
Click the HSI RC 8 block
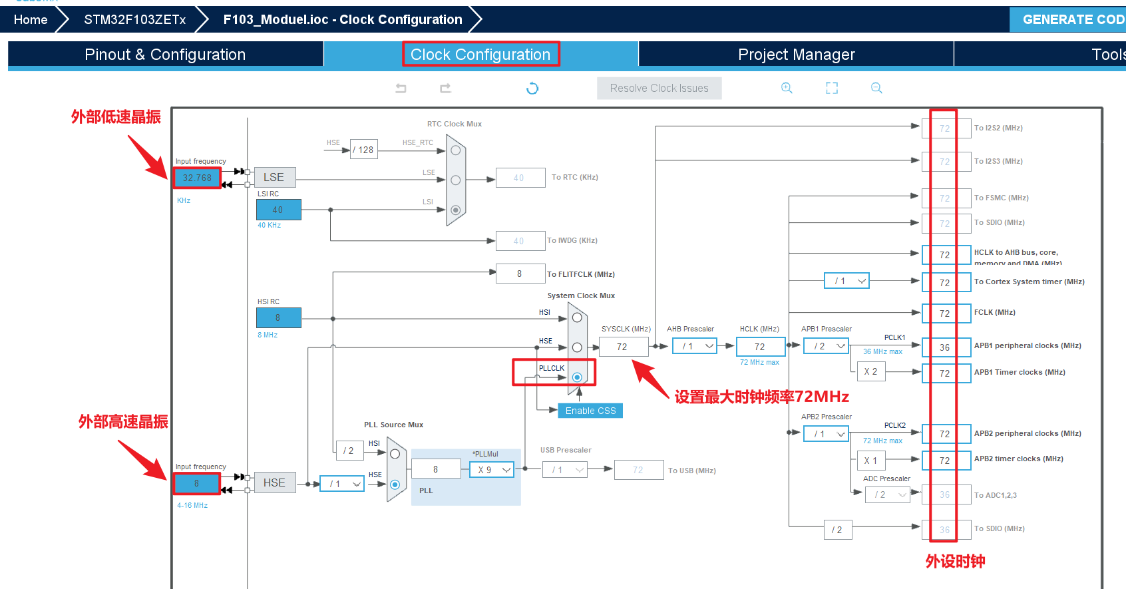(x=278, y=317)
